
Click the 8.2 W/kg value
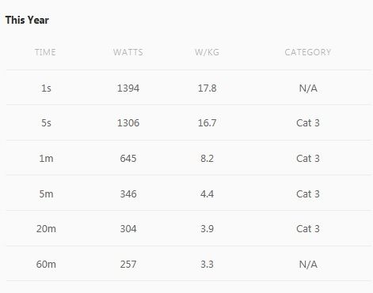coord(207,158)
